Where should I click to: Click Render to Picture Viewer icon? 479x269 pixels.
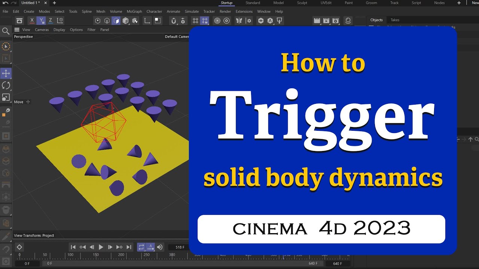[x=326, y=21]
